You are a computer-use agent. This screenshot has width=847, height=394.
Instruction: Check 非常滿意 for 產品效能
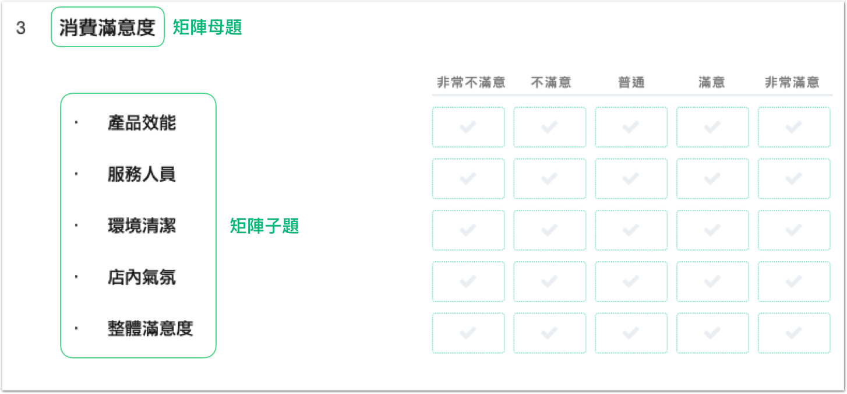794,127
